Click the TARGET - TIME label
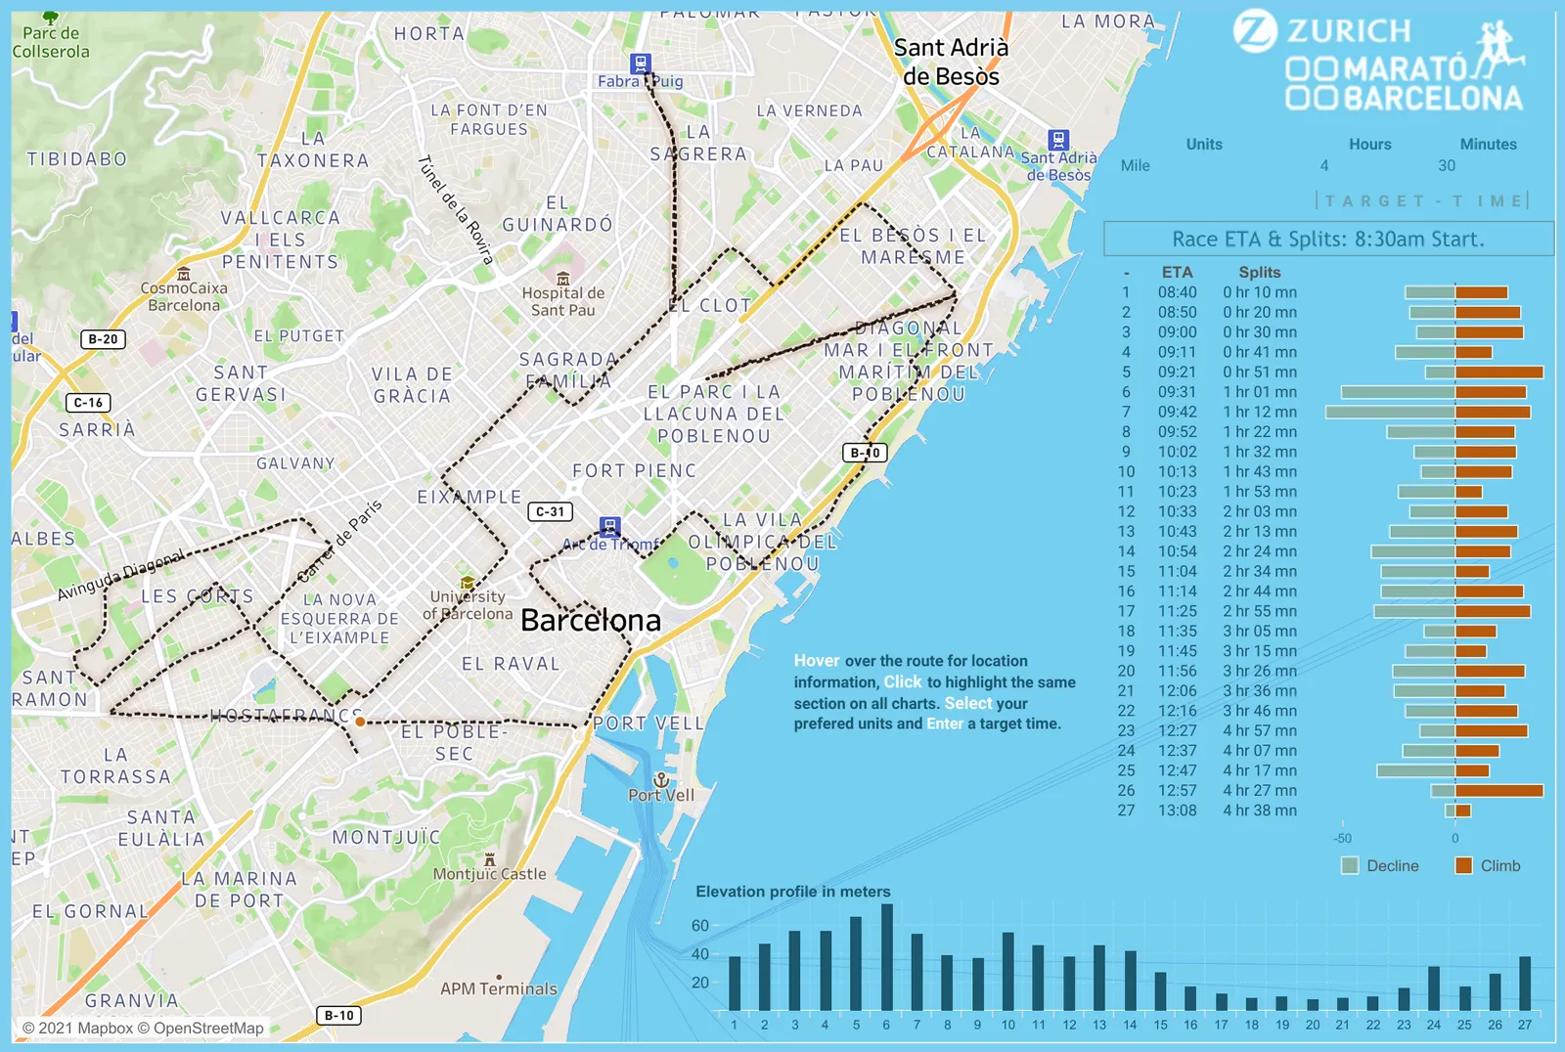Viewport: 1565px width, 1052px height. click(x=1422, y=200)
